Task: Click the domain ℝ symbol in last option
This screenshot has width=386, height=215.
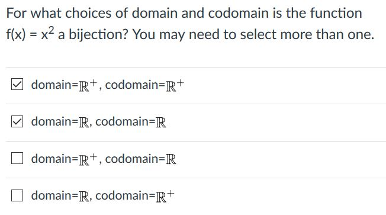Action: click(x=84, y=196)
